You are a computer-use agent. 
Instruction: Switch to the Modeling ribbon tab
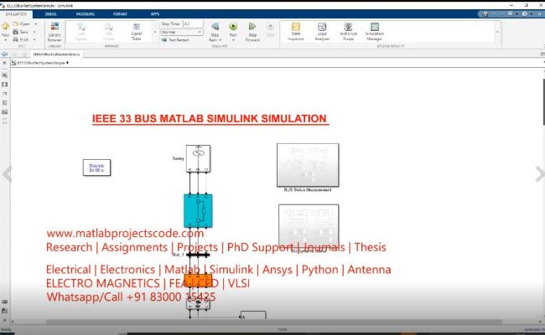tap(86, 14)
